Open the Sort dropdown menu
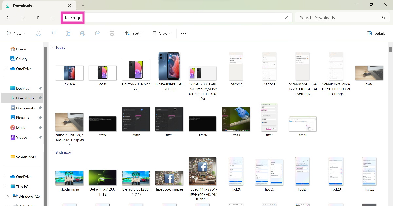 (x=134, y=33)
